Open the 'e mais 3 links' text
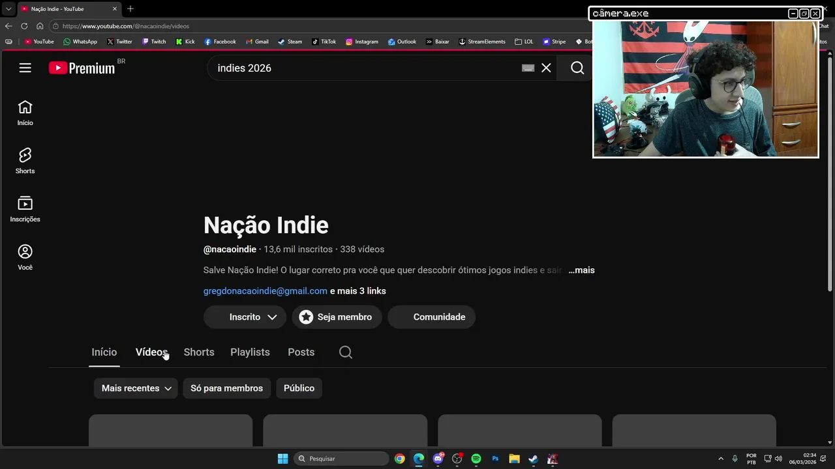The width and height of the screenshot is (835, 469). (358, 291)
